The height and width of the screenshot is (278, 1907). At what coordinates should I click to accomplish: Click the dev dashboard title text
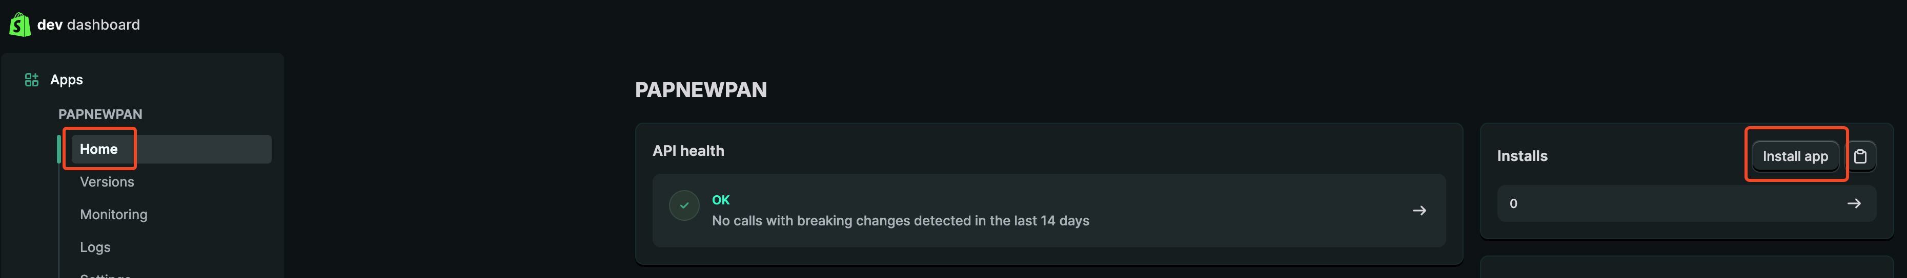88,25
